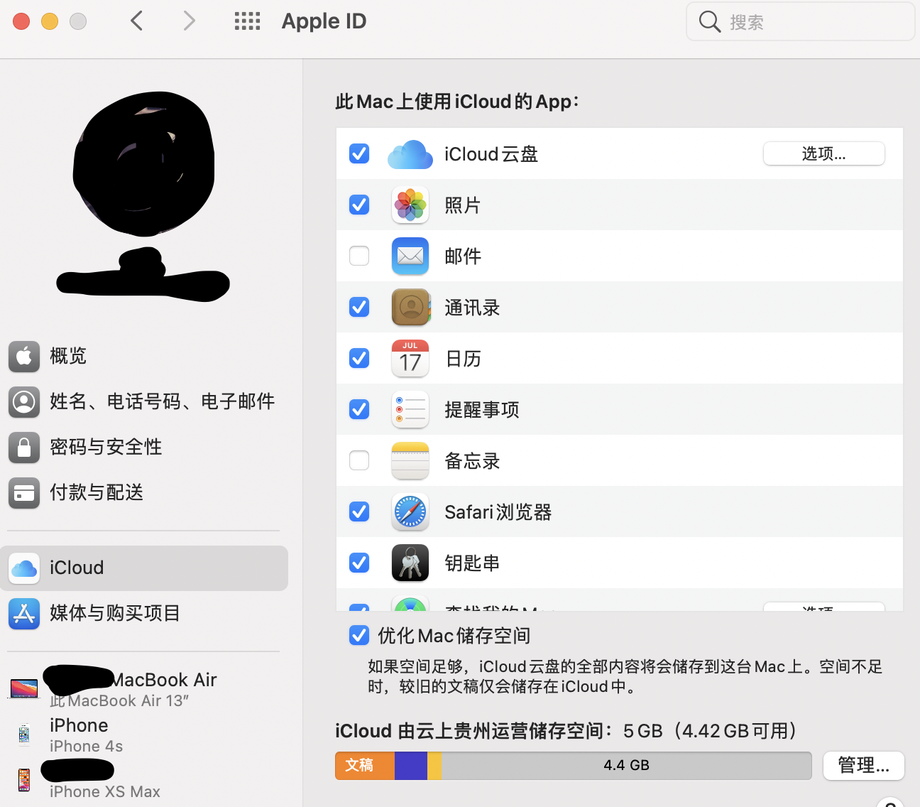Screen dimensions: 920x807
Task: Select the iPhone 4s device row
Action: (x=144, y=735)
